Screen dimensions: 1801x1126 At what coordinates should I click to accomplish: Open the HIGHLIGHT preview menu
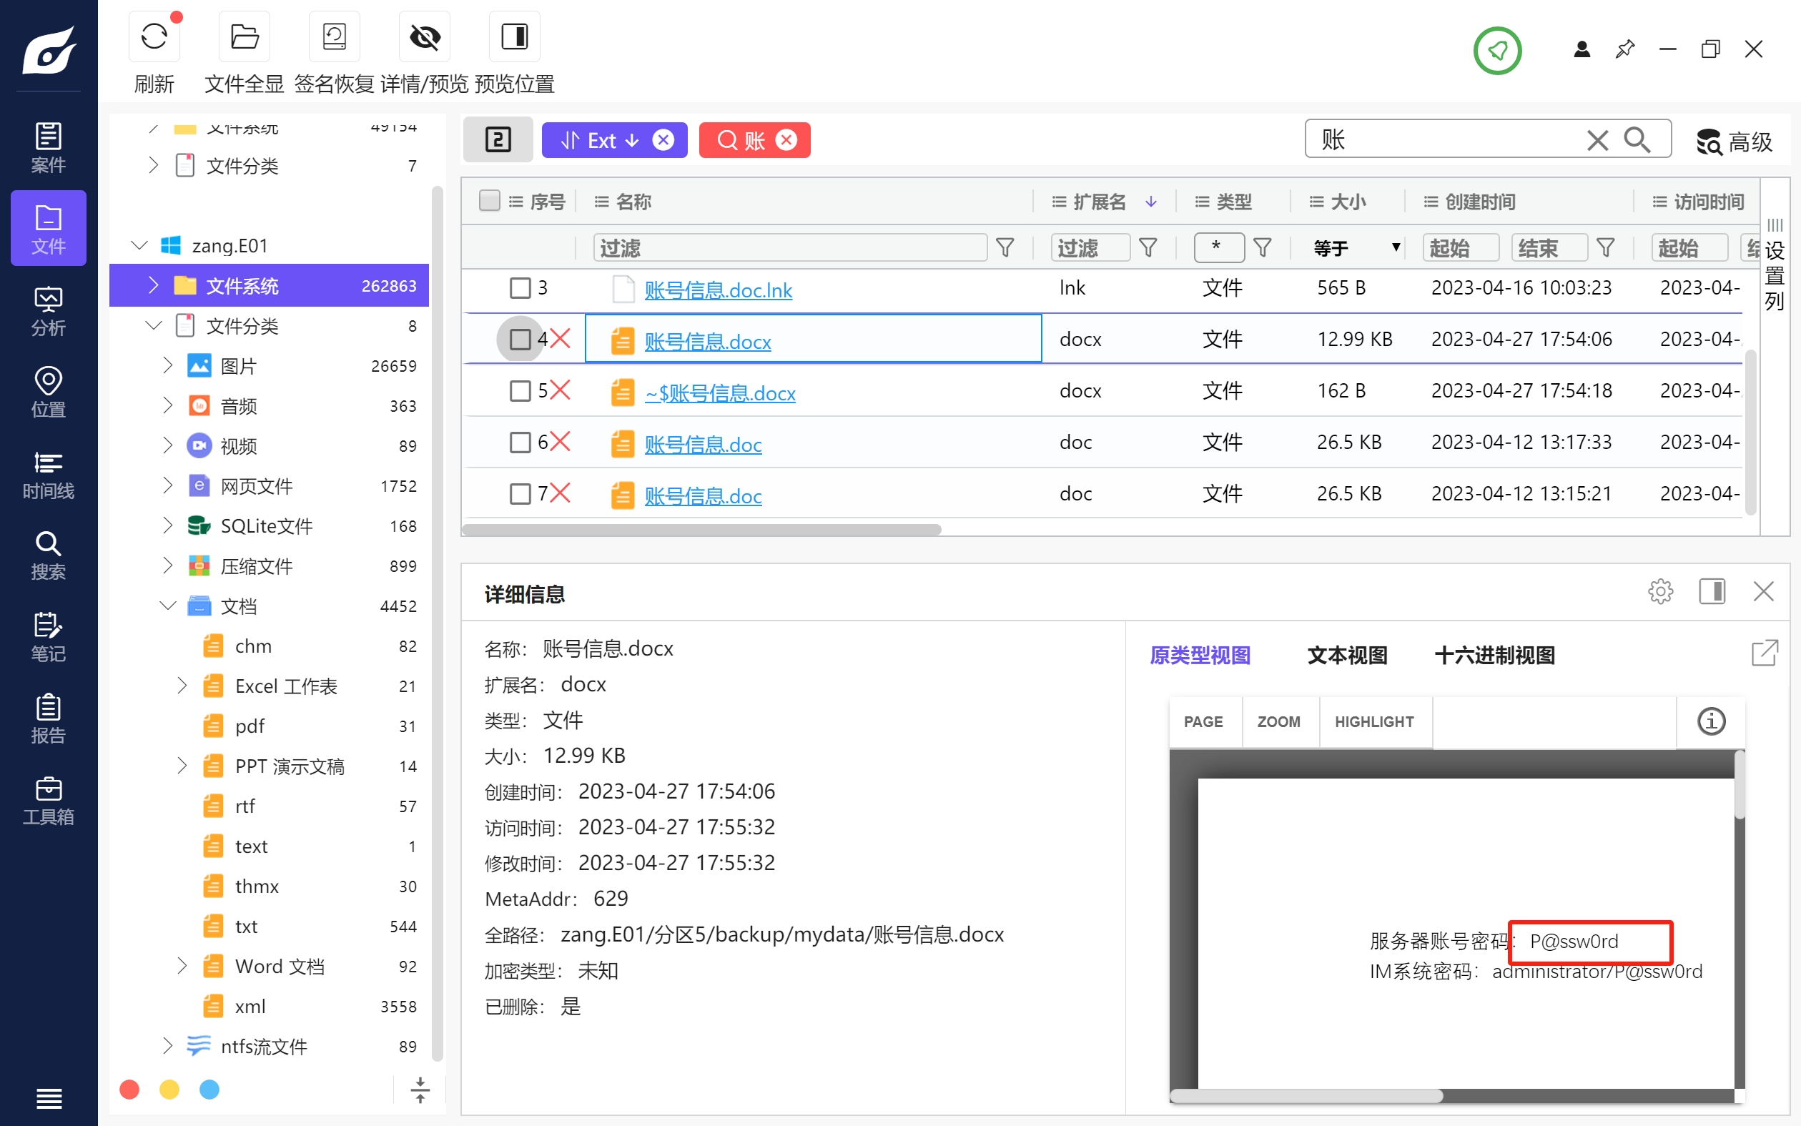(x=1373, y=721)
